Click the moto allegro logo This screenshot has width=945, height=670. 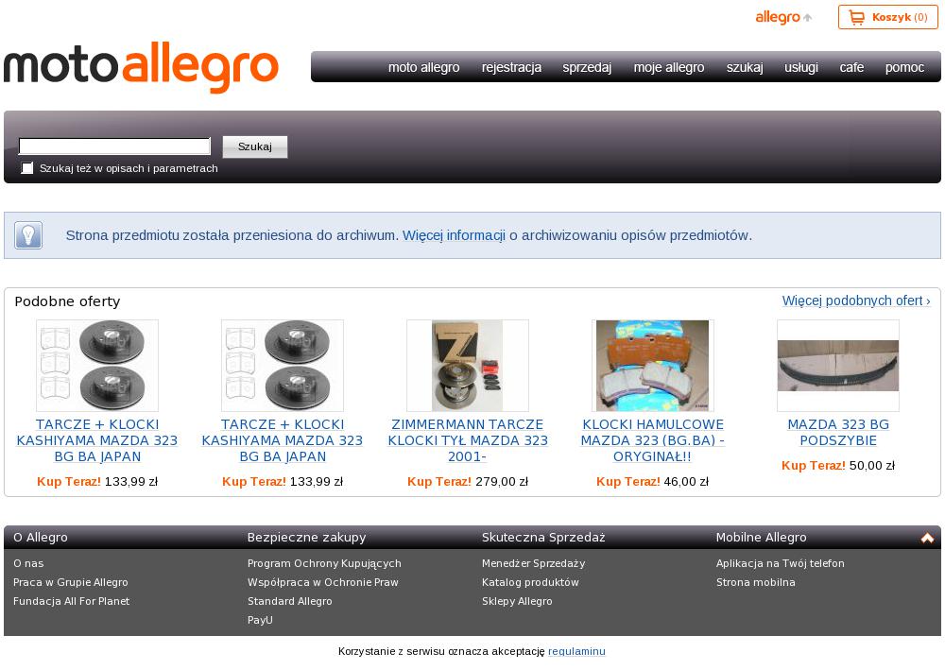tap(141, 67)
